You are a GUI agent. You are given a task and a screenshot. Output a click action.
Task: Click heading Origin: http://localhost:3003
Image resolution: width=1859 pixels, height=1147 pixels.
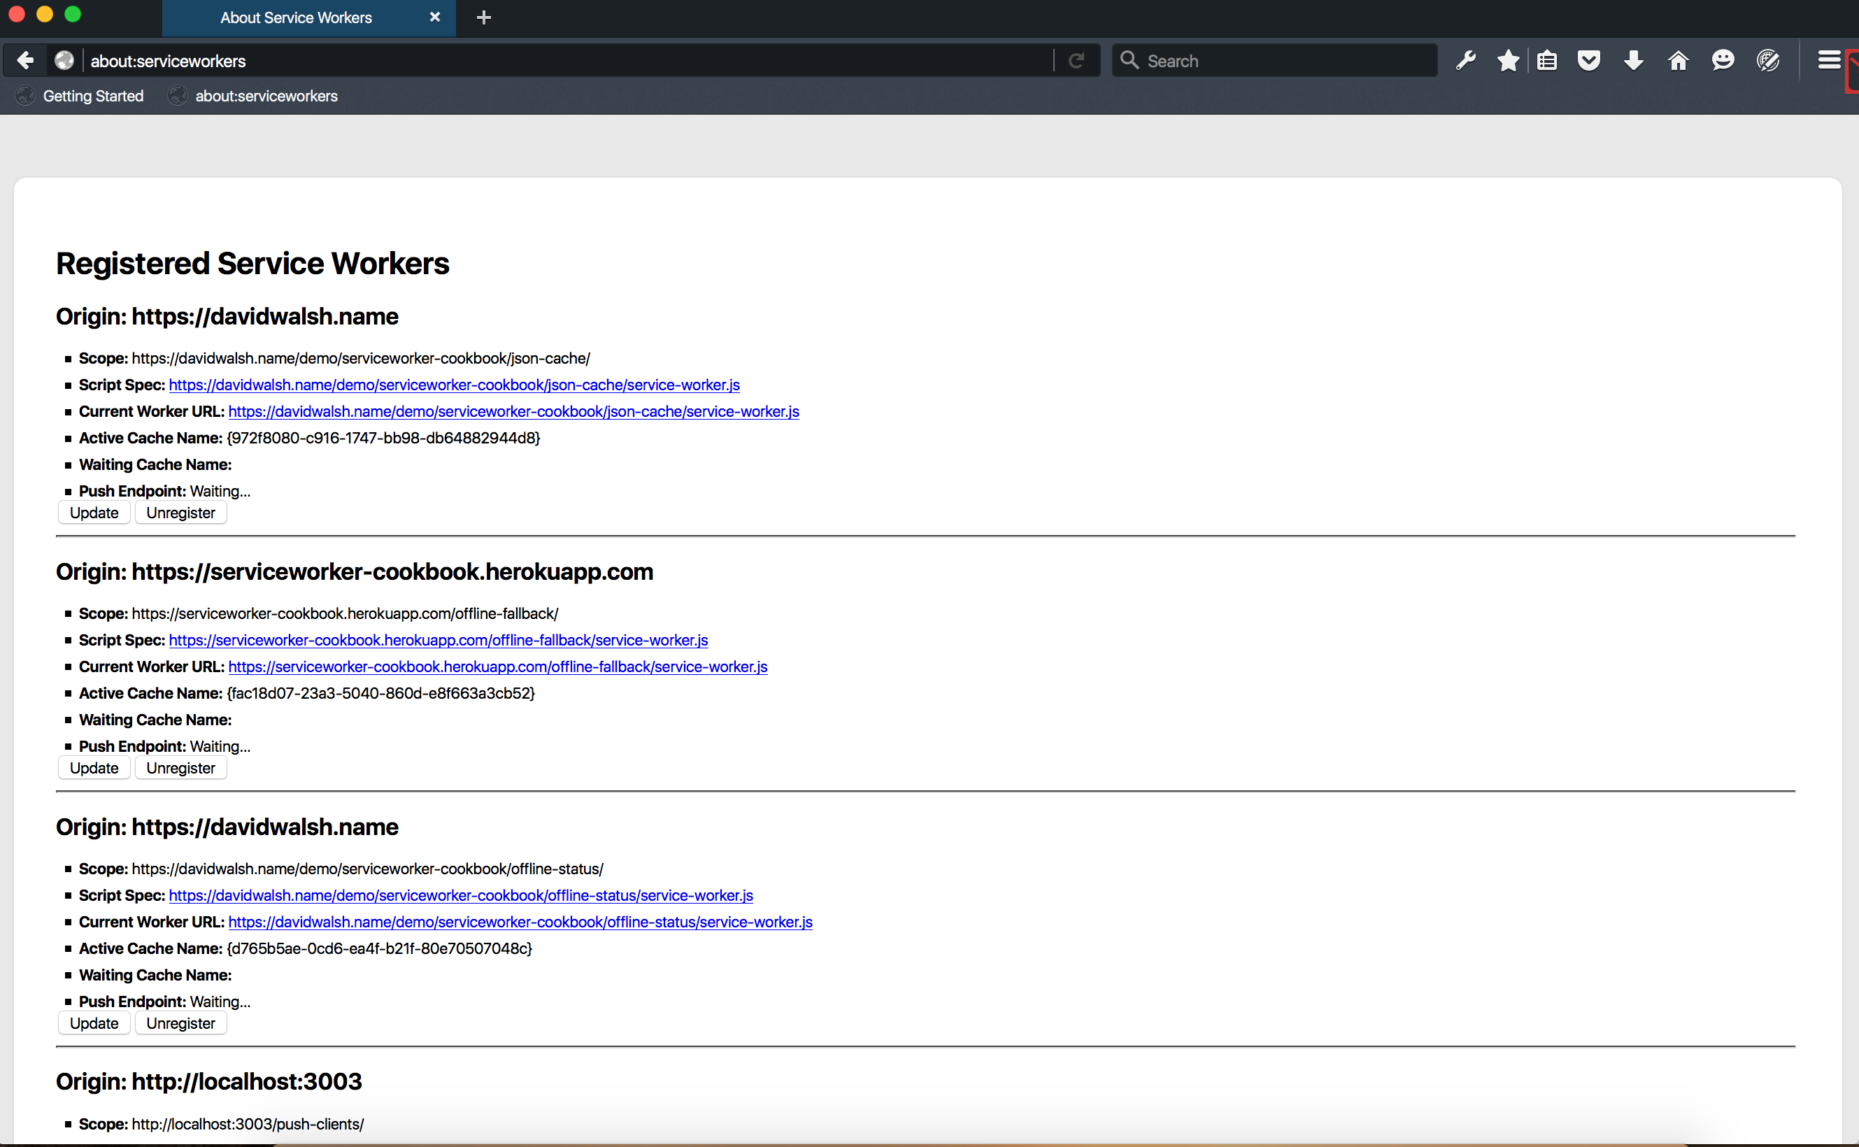point(208,1081)
